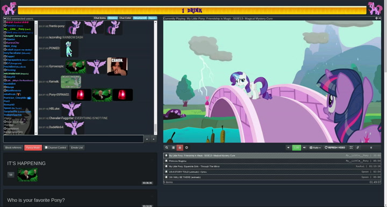The image size is (387, 207).
Task: Open the Emote List button
Action: pos(77,147)
